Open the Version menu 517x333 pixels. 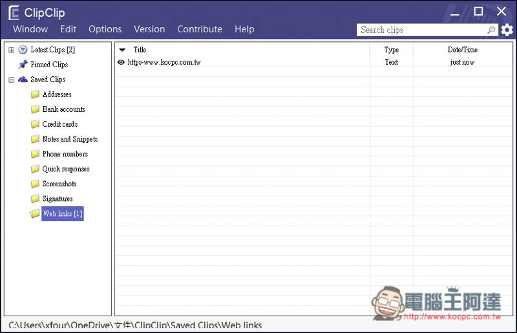tap(149, 29)
